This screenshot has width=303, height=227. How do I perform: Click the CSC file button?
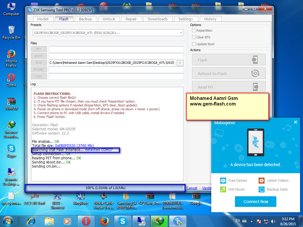(x=39, y=76)
